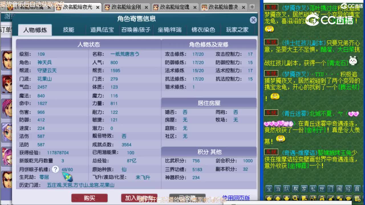Open the 召唤兽/孩子 tab
365x205 pixels.
click(x=136, y=30)
